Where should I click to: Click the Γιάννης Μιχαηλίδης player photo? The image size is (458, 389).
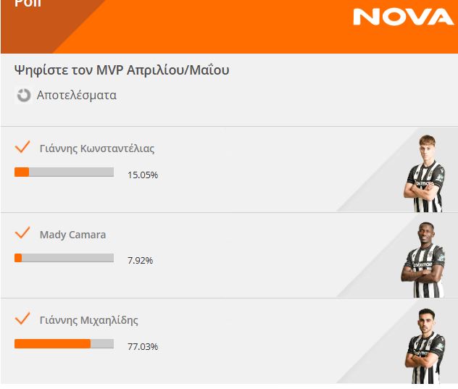click(x=425, y=346)
